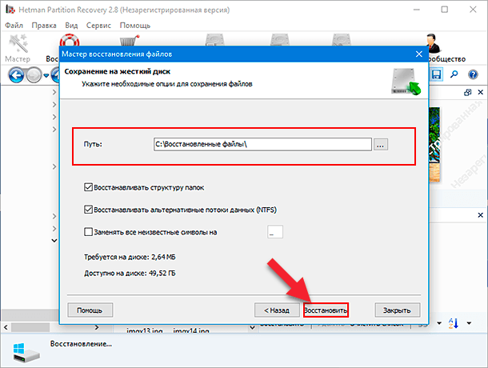
Task: Go back with the blue back arrow
Action: pyautogui.click(x=16, y=75)
